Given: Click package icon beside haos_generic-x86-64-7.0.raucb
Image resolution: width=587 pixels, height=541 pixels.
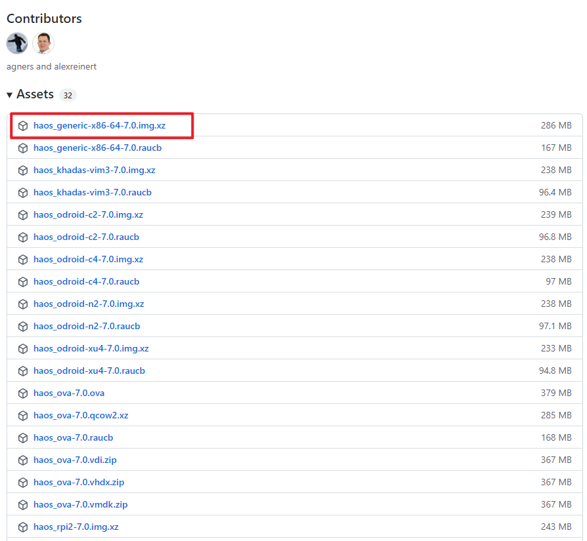Looking at the screenshot, I should pyautogui.click(x=23, y=148).
